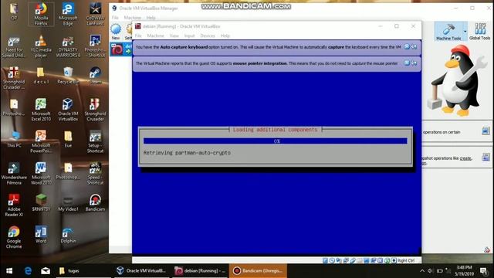Select Google Chrome desktop icon
This screenshot has height=278, width=494.
coord(14,237)
